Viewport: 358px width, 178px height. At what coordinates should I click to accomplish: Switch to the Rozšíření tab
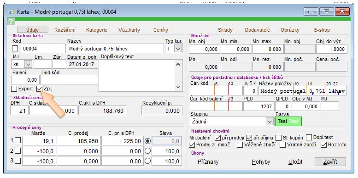pyautogui.click(x=65, y=30)
